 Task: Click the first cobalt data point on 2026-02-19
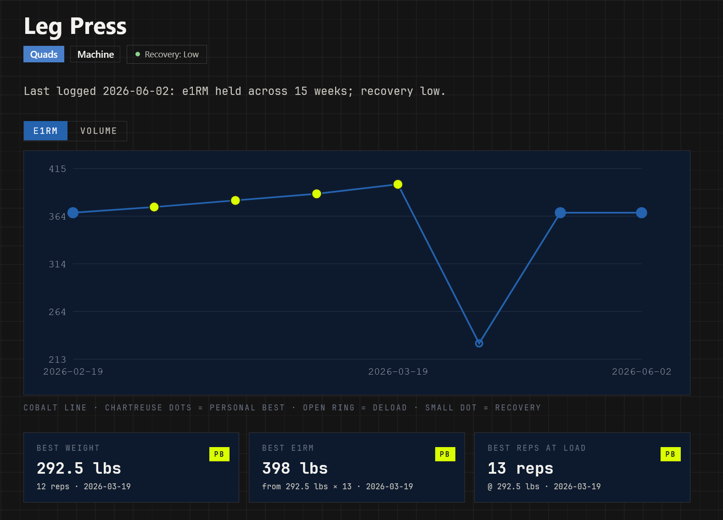pos(73,213)
